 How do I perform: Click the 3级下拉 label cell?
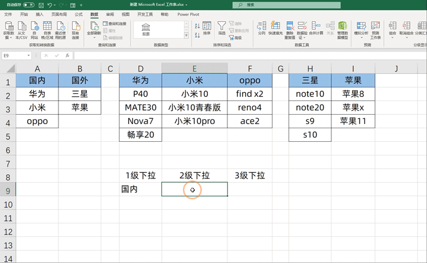(250, 176)
